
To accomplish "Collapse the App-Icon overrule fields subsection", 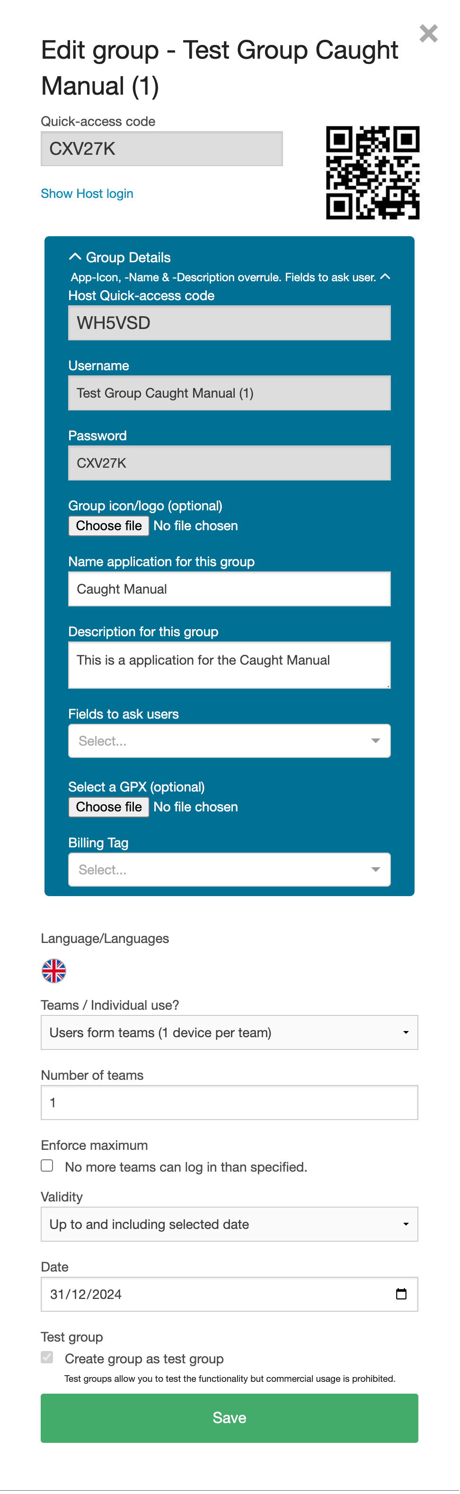I will coord(385,276).
